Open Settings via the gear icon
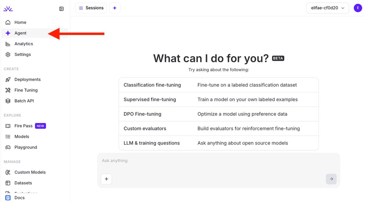The image size is (365, 202). click(x=8, y=54)
